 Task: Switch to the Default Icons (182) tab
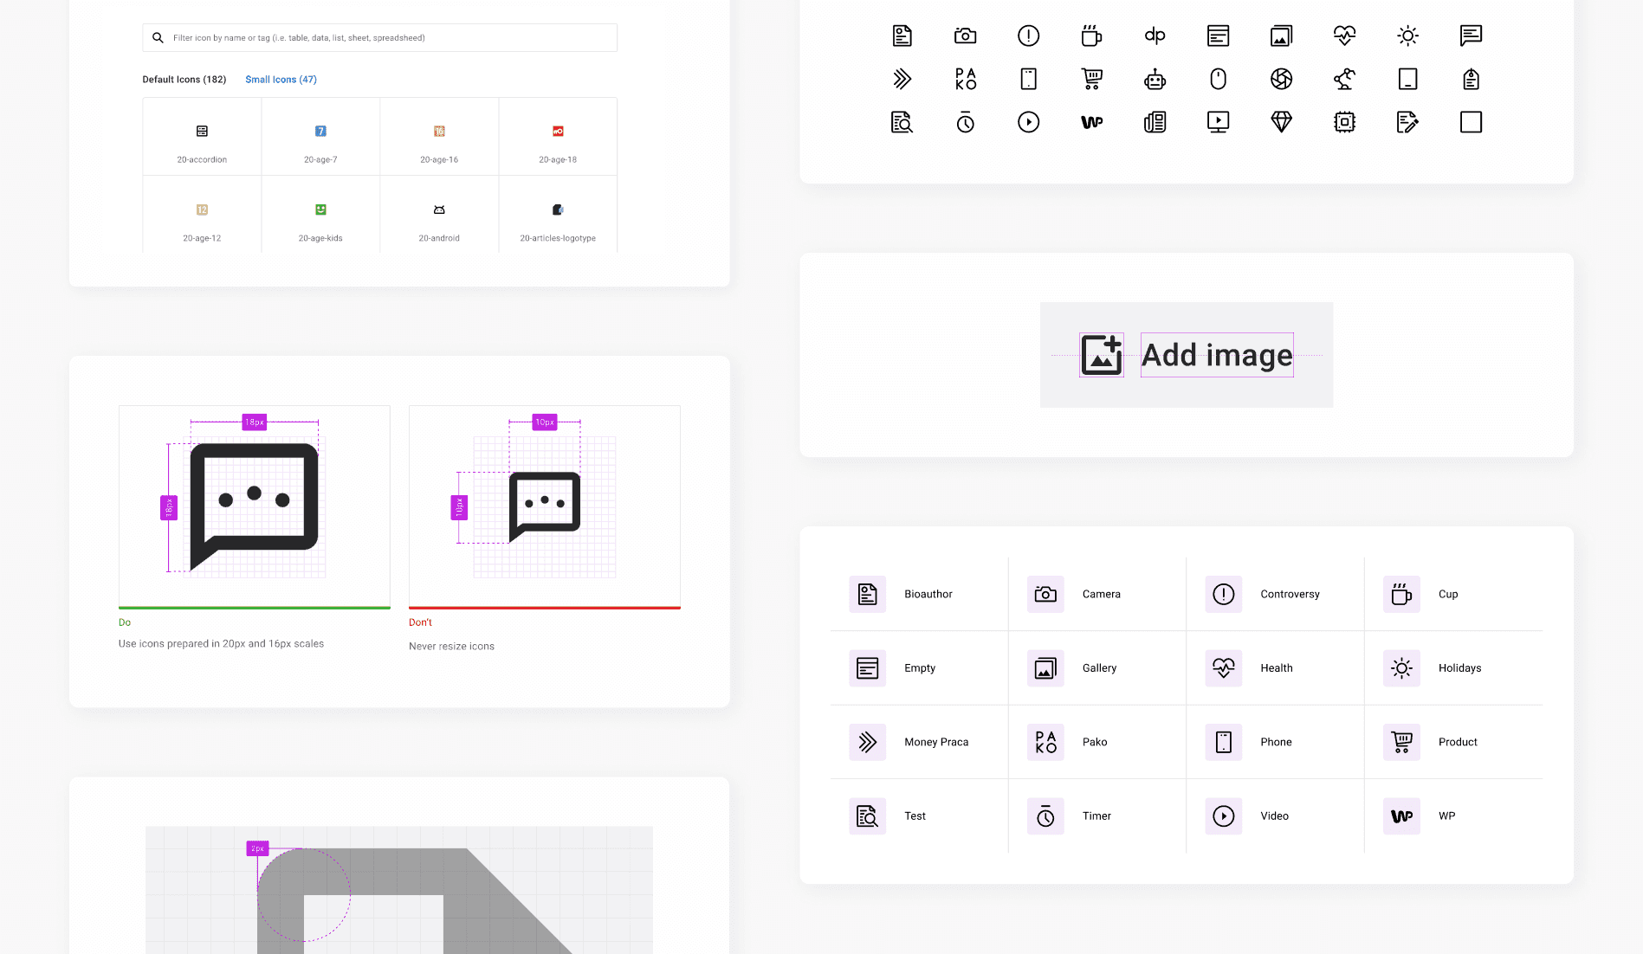(184, 80)
